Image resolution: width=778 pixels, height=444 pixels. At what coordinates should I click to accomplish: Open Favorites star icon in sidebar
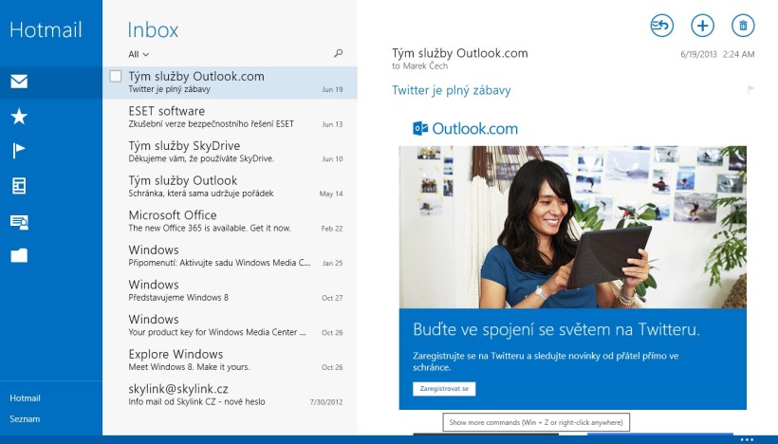(19, 117)
